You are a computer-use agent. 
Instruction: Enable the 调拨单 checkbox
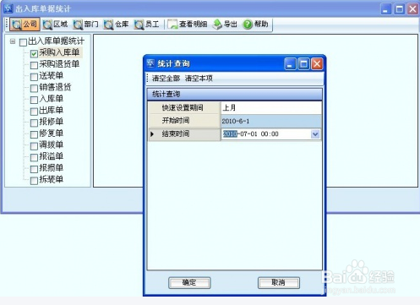click(34, 146)
